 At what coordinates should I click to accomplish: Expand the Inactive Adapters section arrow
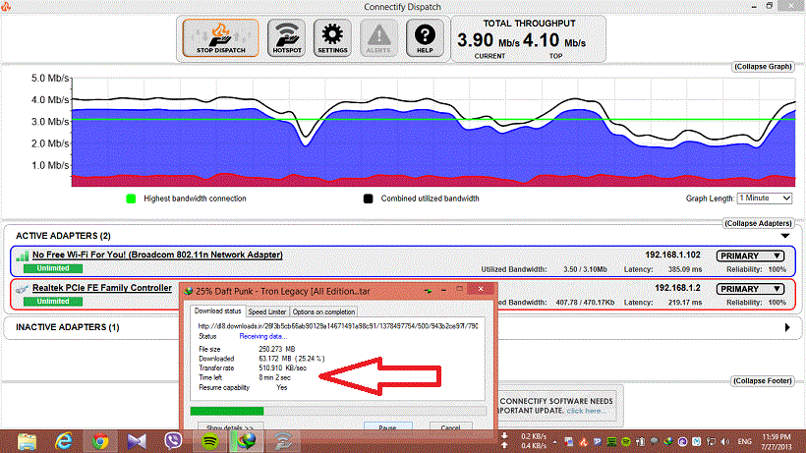click(787, 327)
